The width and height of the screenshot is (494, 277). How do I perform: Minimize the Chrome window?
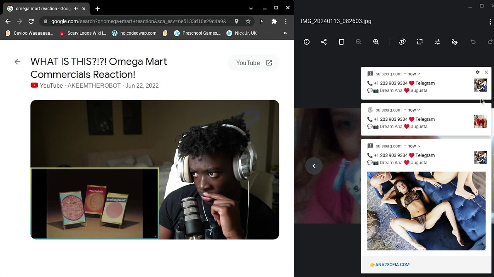click(265, 8)
